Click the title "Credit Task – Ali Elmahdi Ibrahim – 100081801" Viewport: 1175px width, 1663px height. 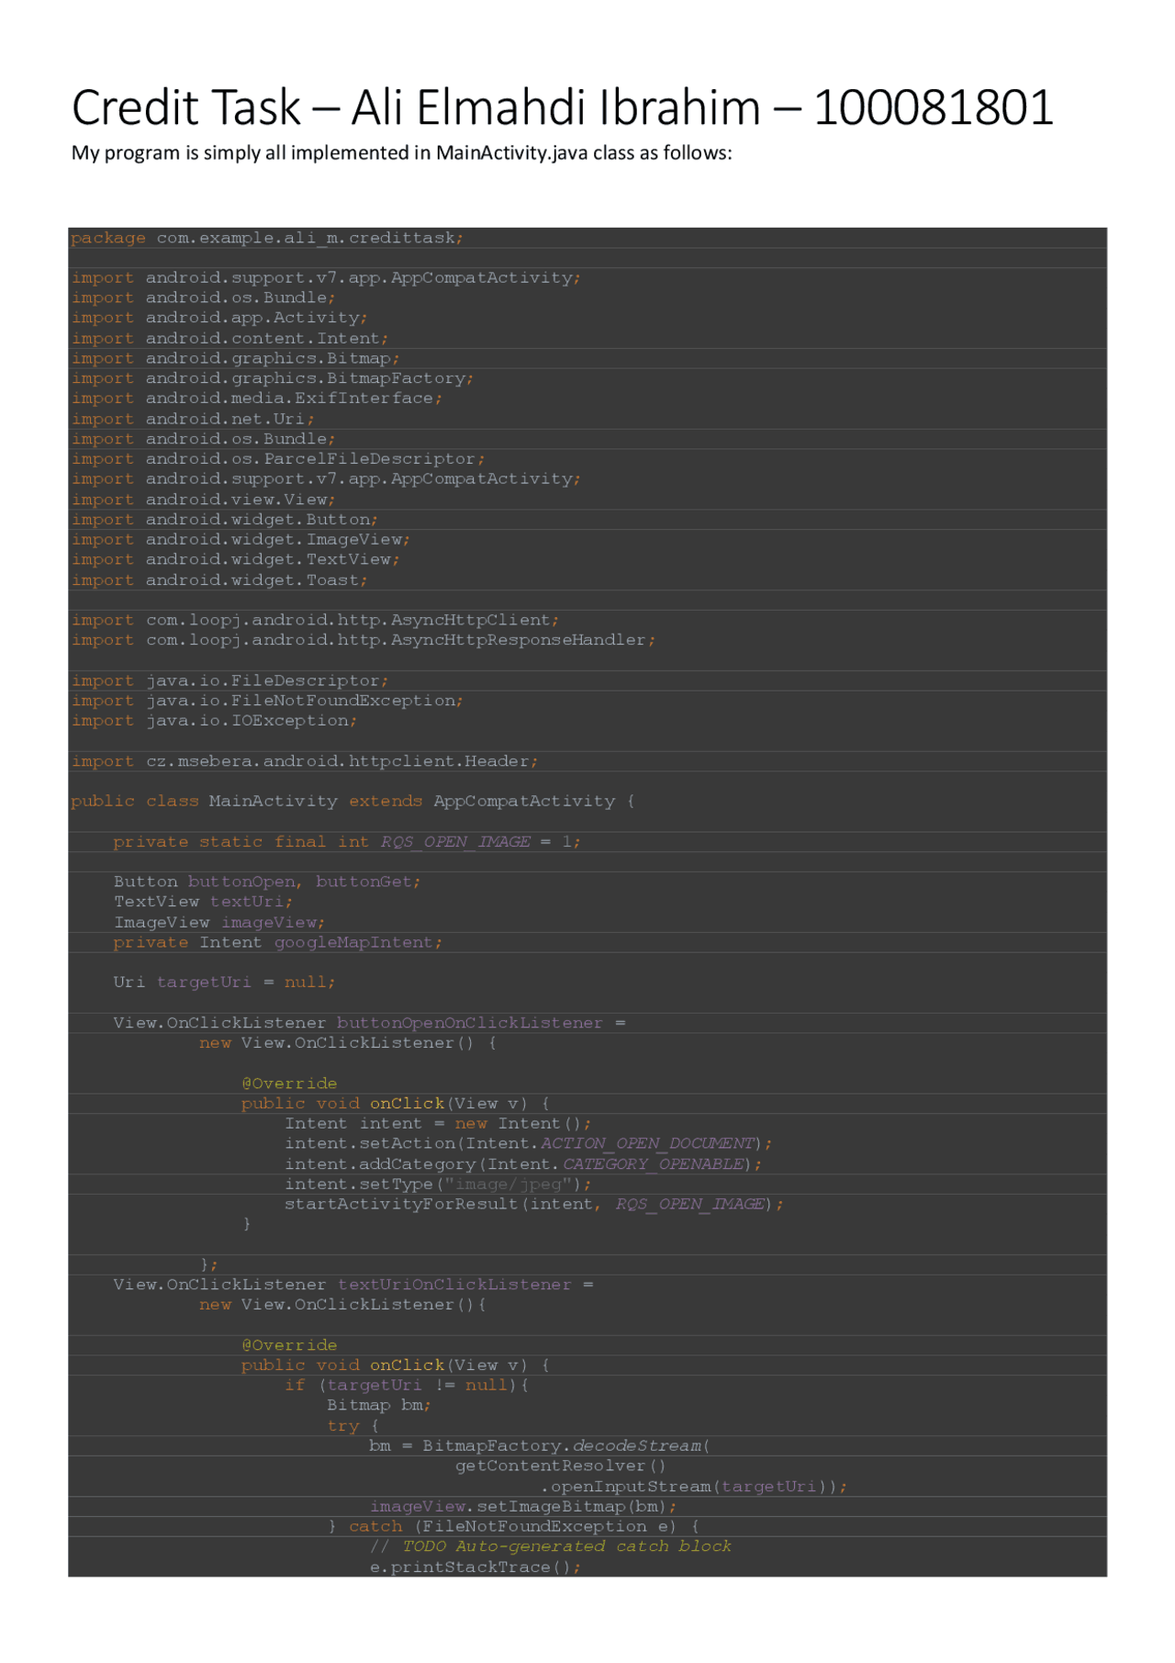(562, 107)
